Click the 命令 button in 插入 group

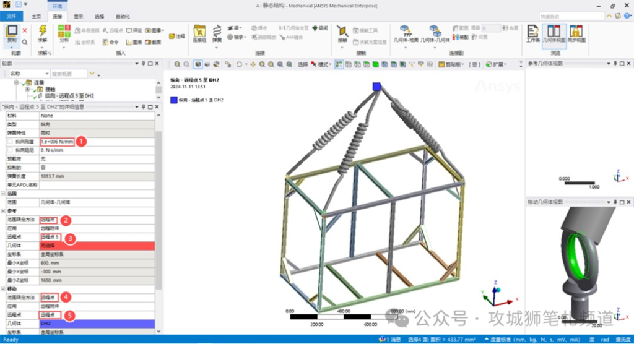point(109,42)
